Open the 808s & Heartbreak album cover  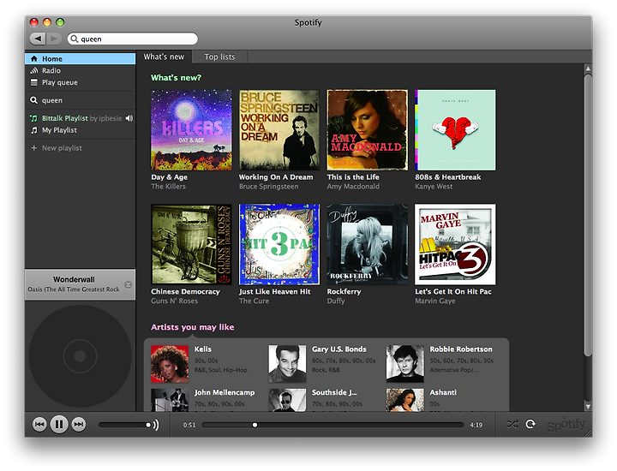click(x=455, y=130)
